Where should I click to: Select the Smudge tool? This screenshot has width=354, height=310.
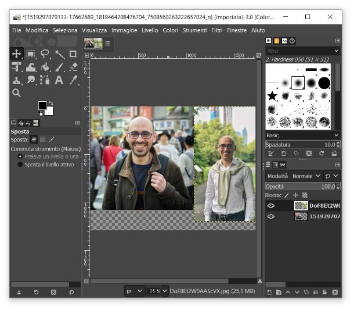pos(31,80)
